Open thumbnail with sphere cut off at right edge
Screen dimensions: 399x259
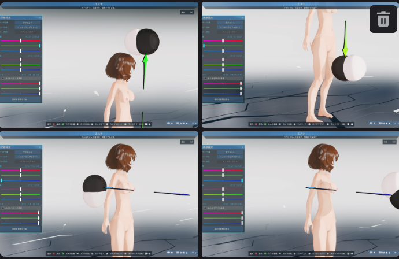pyautogui.click(x=300, y=194)
